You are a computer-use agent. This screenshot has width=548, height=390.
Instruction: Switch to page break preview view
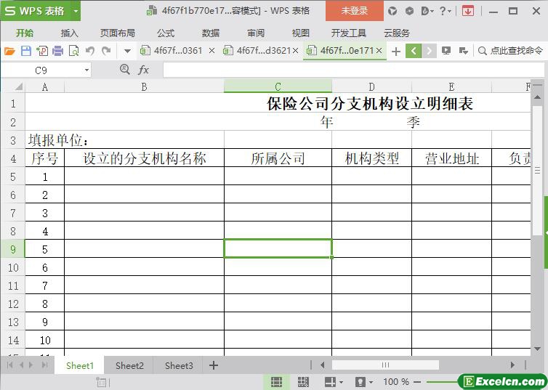pyautogui.click(x=302, y=382)
